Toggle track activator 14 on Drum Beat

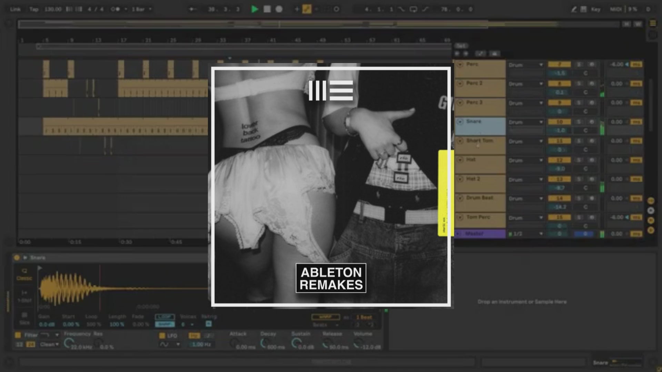(x=559, y=198)
